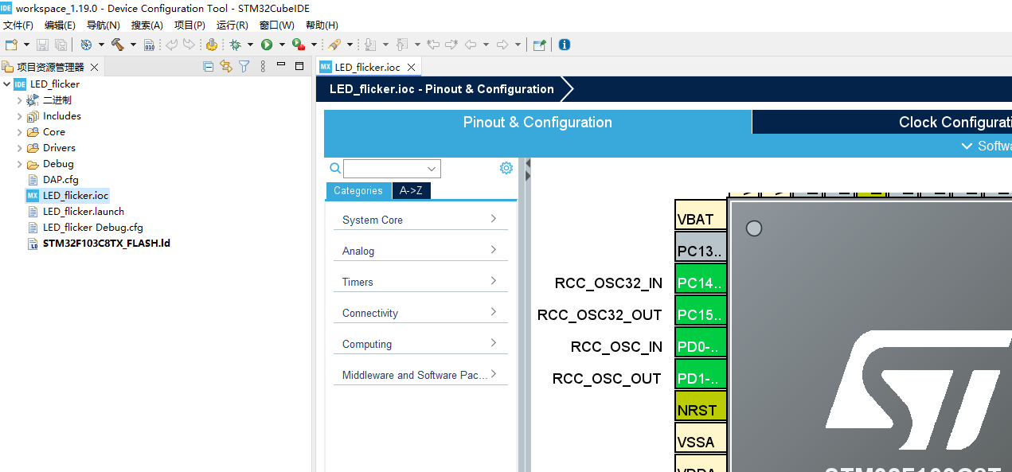Click the green PC14 pin
Screen dimensions: 1012x472
pos(701,279)
